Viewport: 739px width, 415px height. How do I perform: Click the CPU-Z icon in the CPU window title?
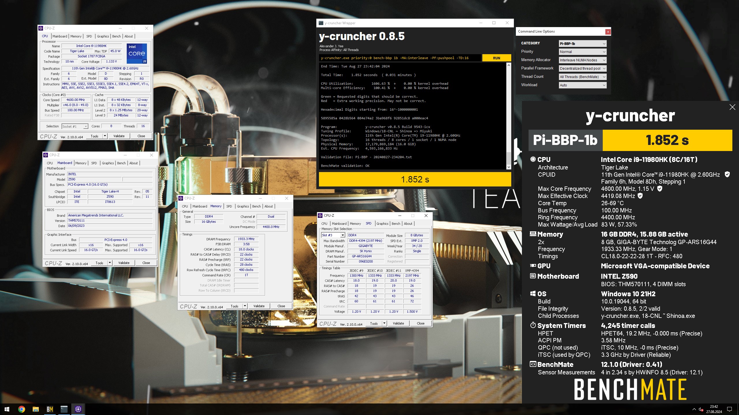click(x=41, y=28)
